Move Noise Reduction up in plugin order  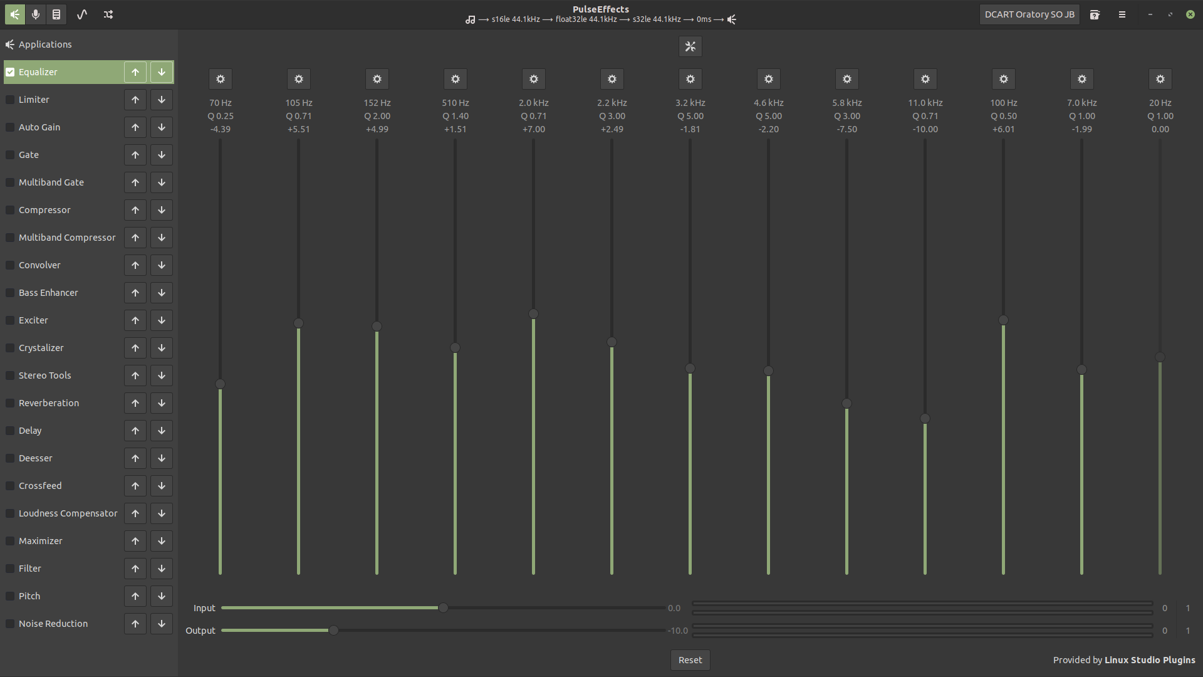[135, 624]
